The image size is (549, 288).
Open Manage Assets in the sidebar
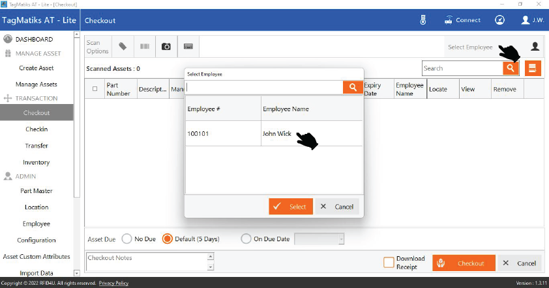[37, 84]
